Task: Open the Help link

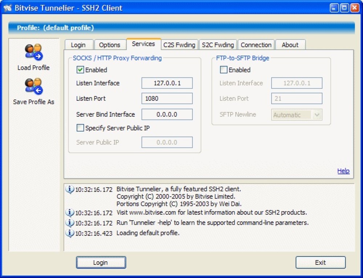Action: click(x=343, y=171)
